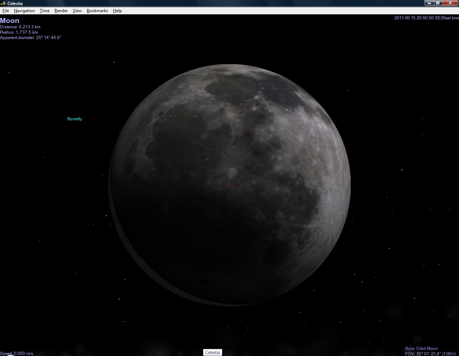
Task: Restore down the Celestia window
Action: click(438, 3)
